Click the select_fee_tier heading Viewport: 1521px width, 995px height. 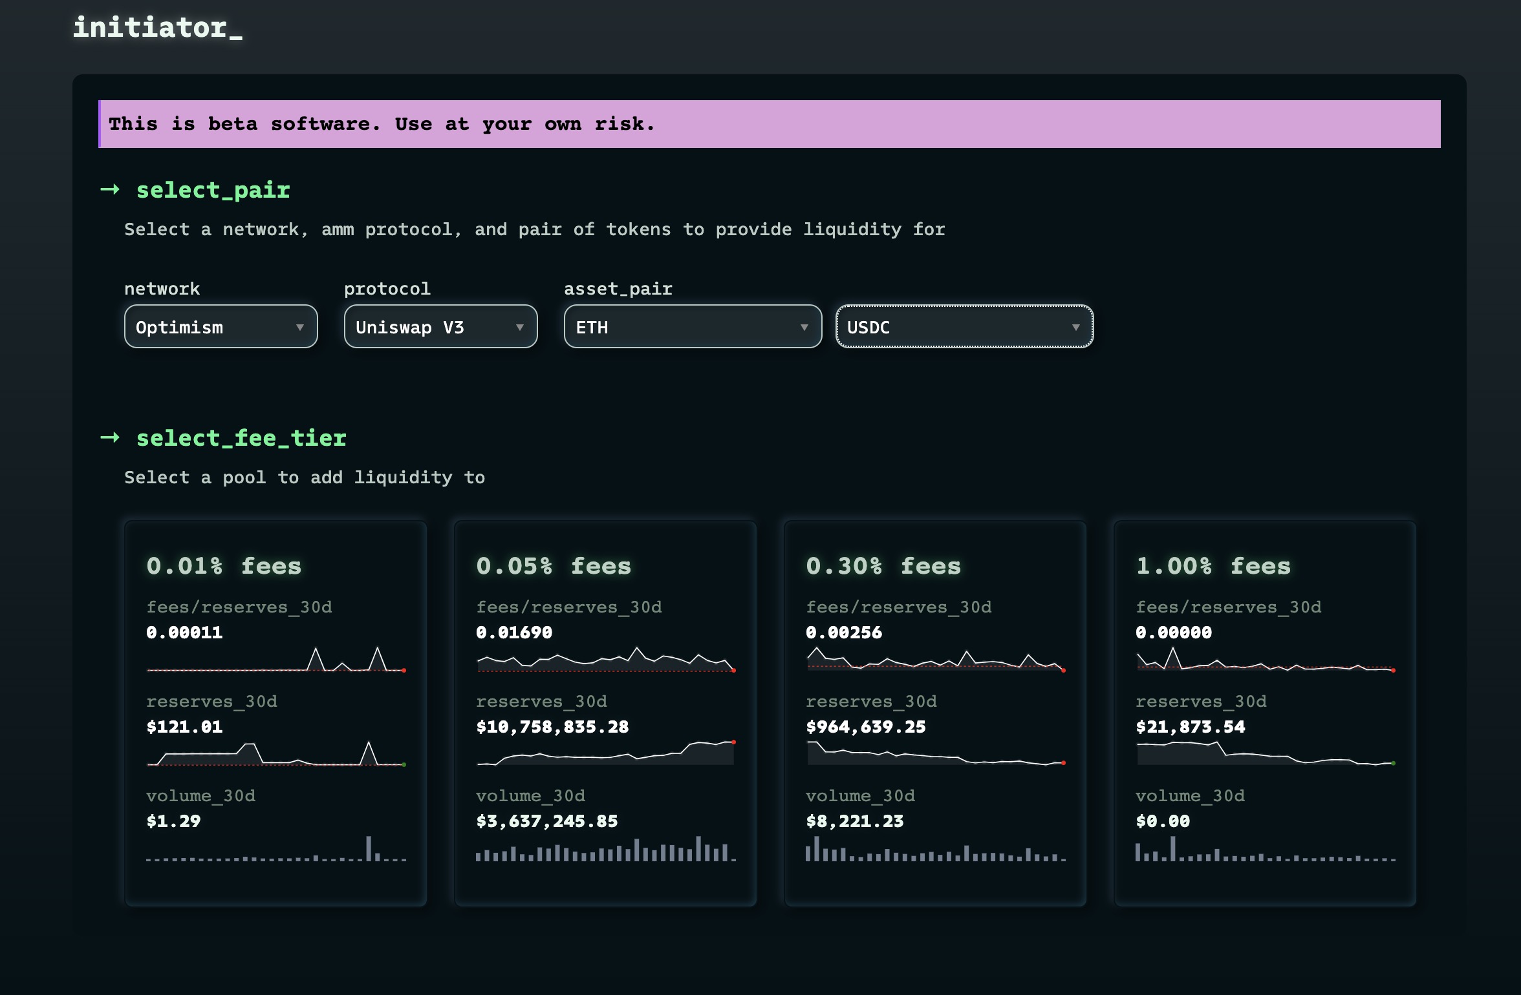pyautogui.click(x=241, y=438)
